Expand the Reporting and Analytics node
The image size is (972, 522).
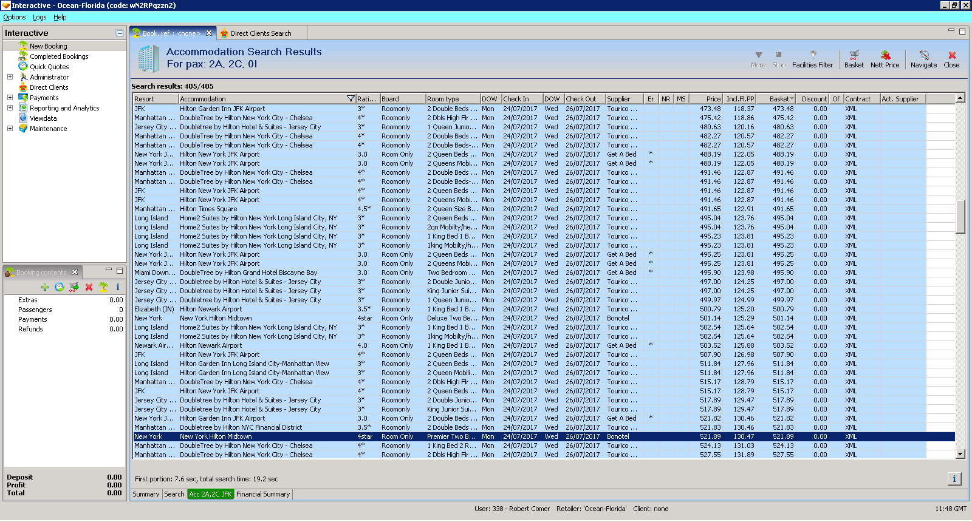click(10, 107)
